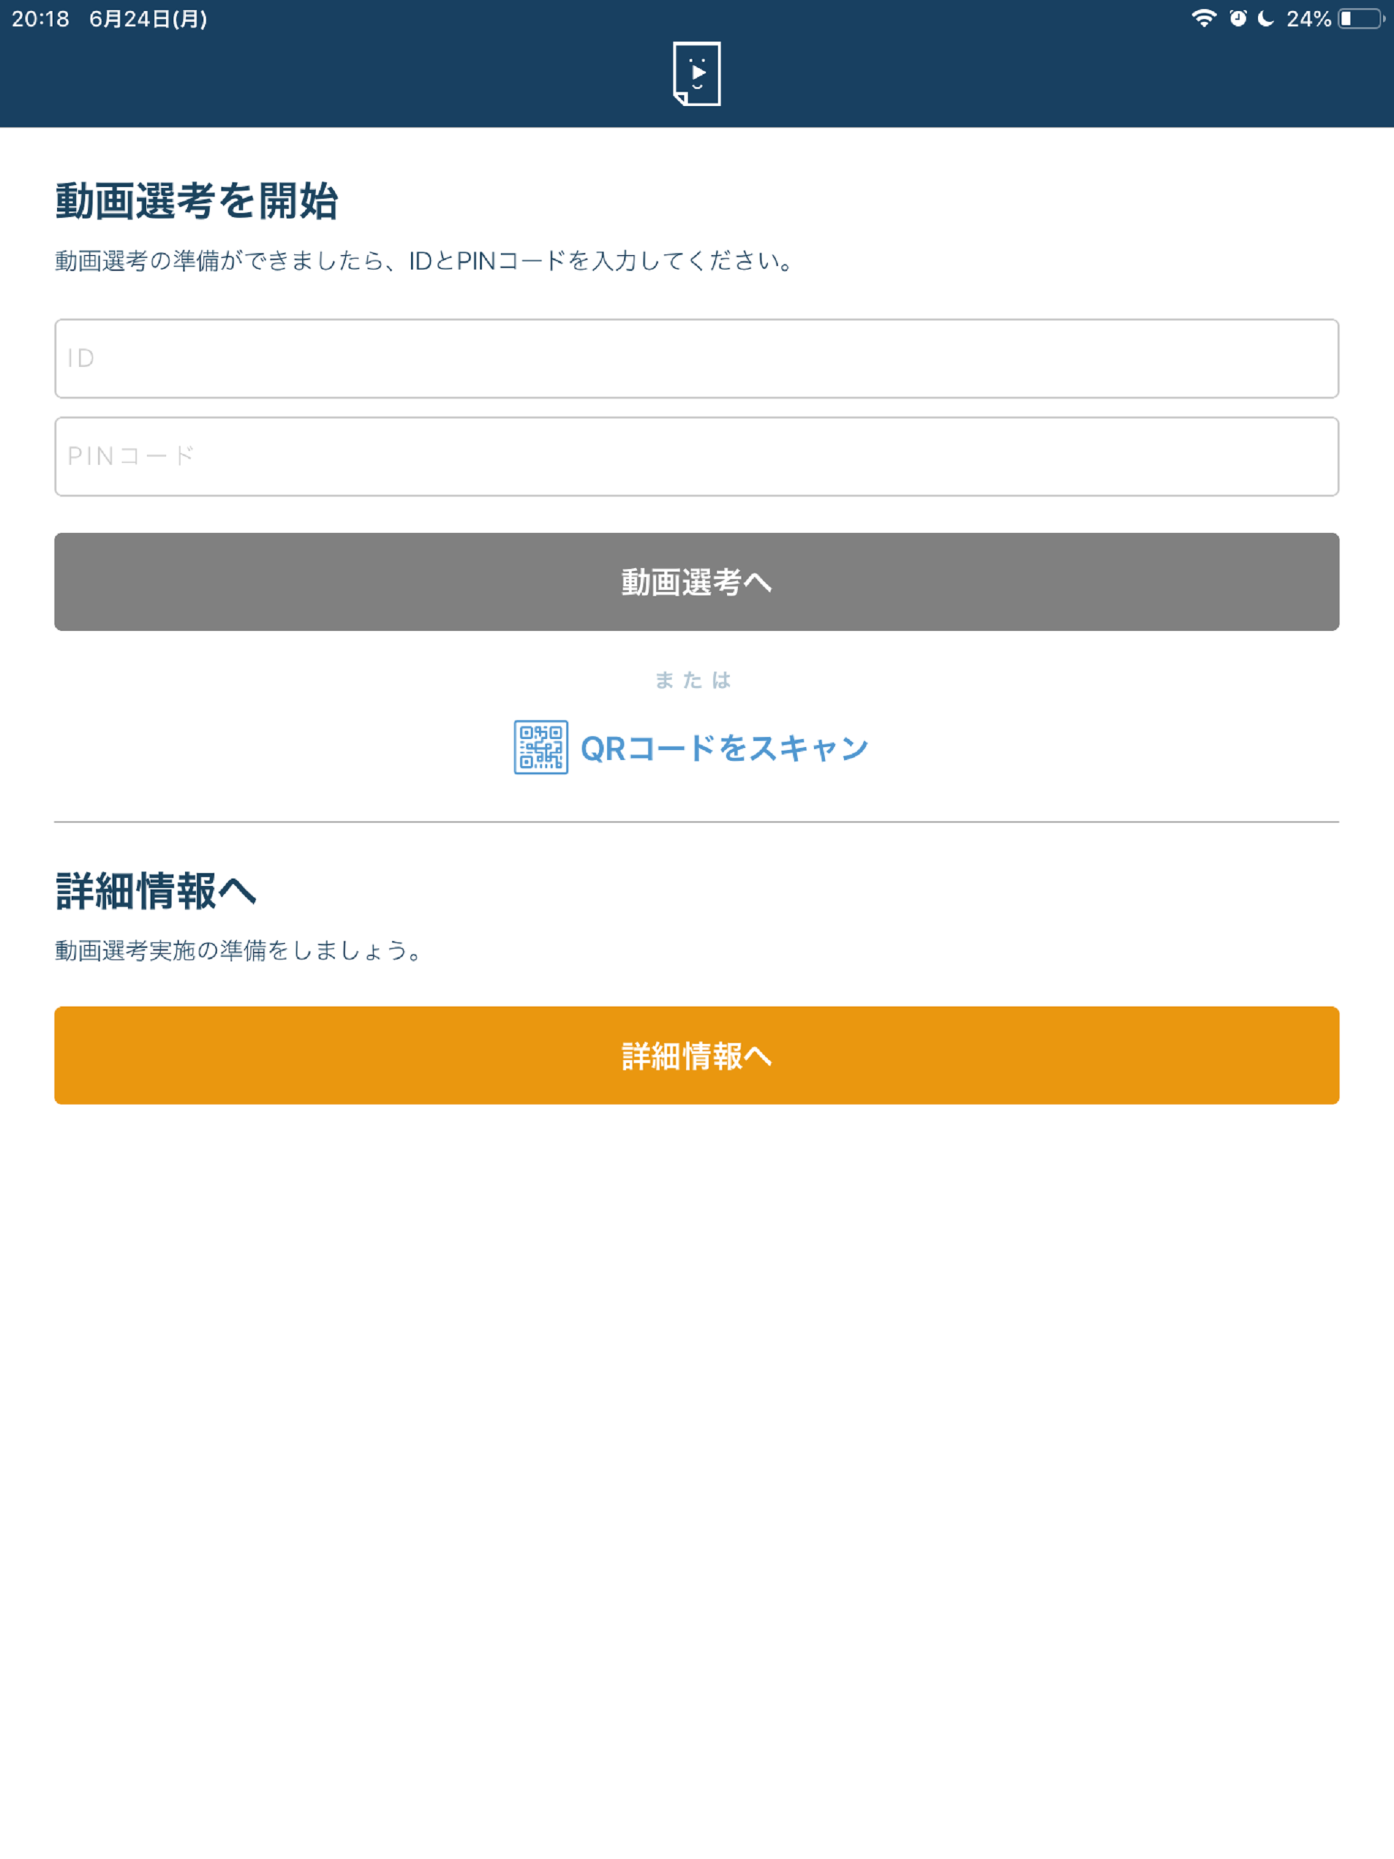Open QRコードをスキャン link
Viewport: 1394px width, 1859px height.
[x=724, y=748]
